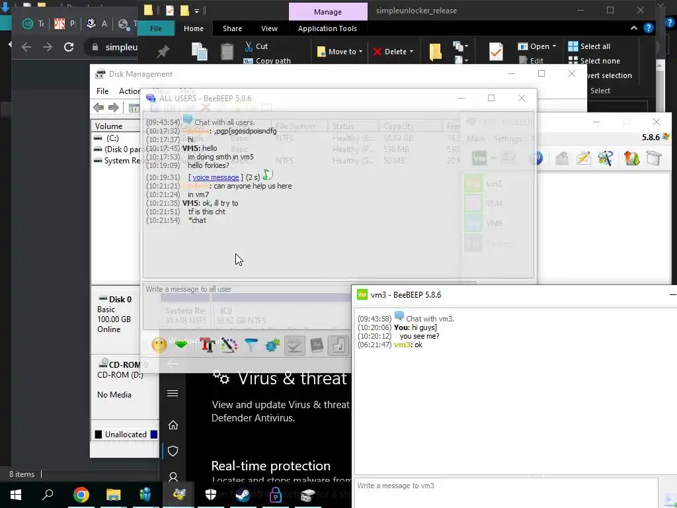Click the BeeBEEP box icon at the toolbar end
677x508 pixels.
tap(654, 158)
